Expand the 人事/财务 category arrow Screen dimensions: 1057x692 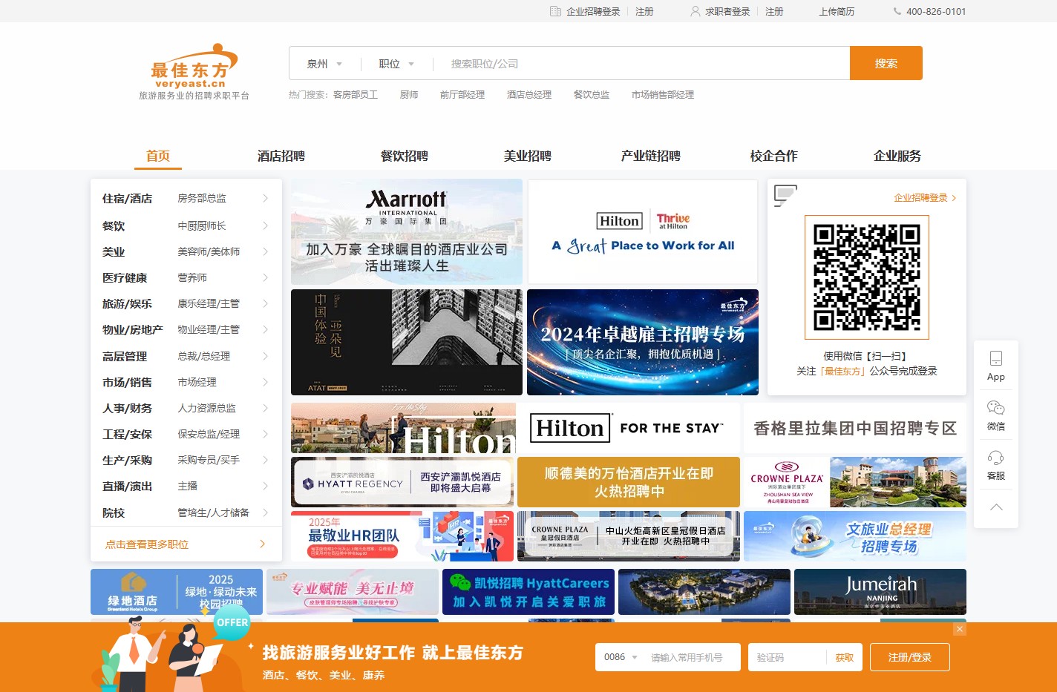(265, 408)
